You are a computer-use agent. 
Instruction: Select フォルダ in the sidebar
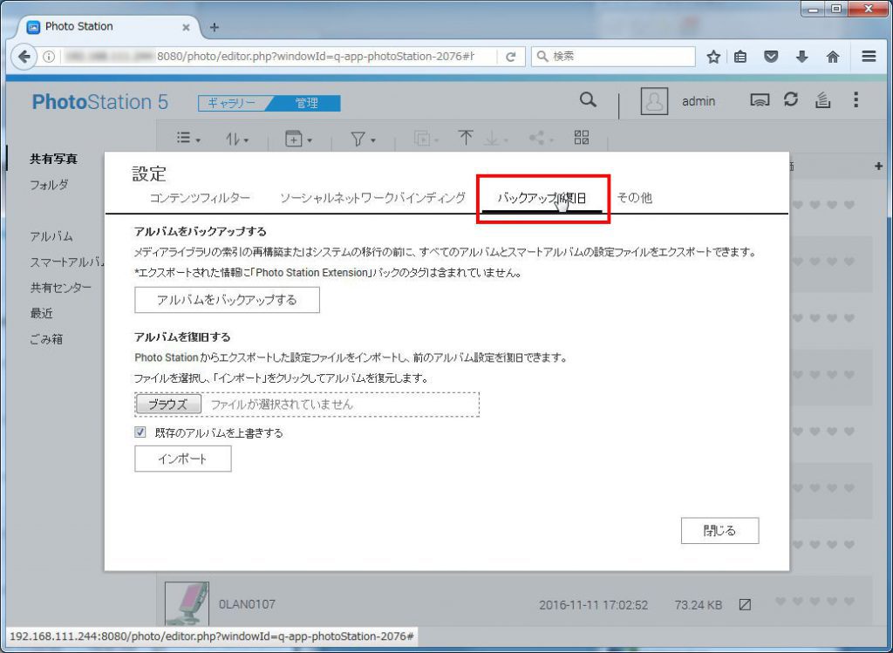tap(49, 185)
